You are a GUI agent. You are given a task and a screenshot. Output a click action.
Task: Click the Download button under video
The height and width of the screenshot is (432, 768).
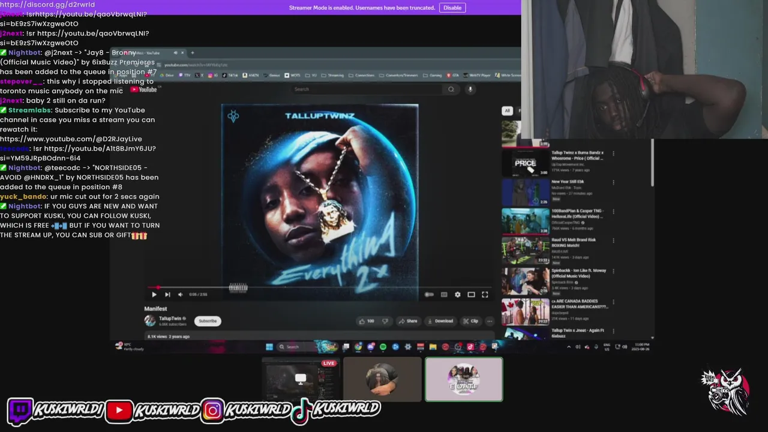[x=440, y=321]
